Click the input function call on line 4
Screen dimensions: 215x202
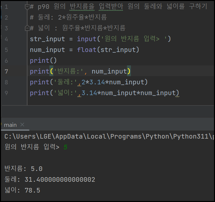click(87, 39)
